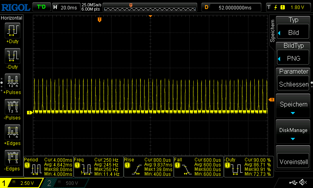The height and width of the screenshot is (188, 313).
Task: Select the +Pulses measurement icon
Action: coord(13,81)
